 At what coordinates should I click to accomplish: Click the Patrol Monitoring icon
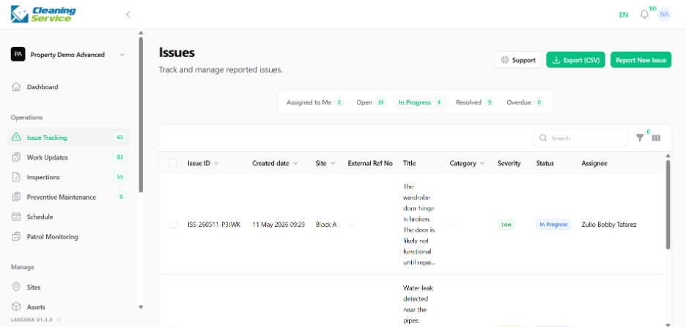click(16, 236)
